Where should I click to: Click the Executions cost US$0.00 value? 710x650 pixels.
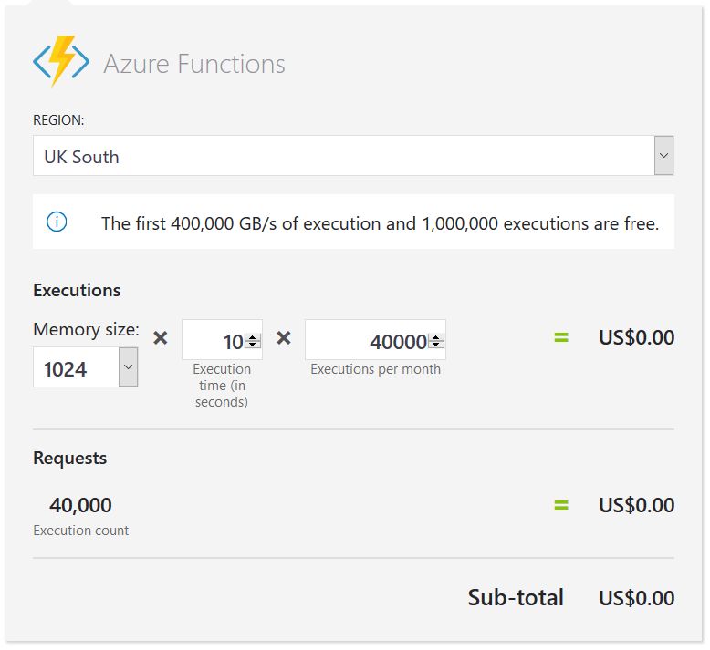[637, 337]
